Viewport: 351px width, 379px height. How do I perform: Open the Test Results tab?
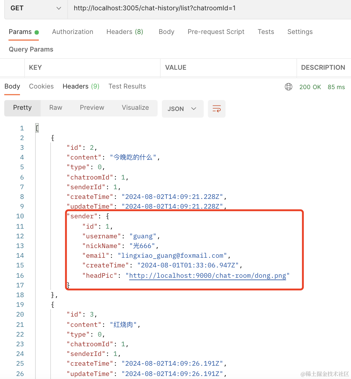click(127, 86)
